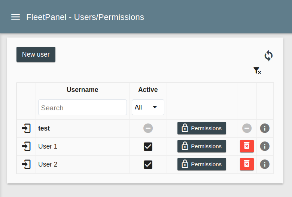Toggle Active checkbox for User 2
Viewport: 292px width, 197px height.
148,164
